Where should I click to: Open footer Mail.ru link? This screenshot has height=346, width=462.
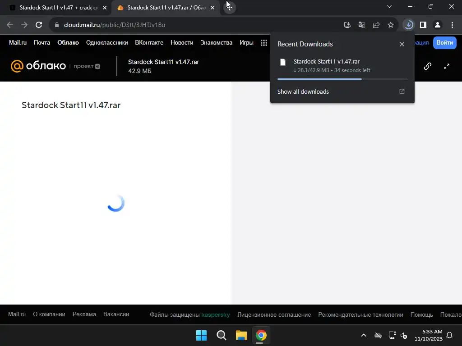[17, 314]
